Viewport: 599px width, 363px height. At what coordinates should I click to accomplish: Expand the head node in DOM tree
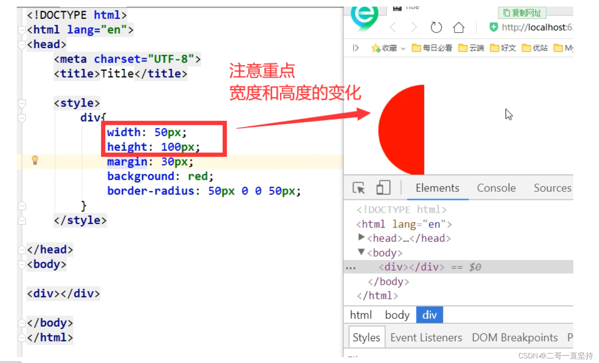(361, 237)
